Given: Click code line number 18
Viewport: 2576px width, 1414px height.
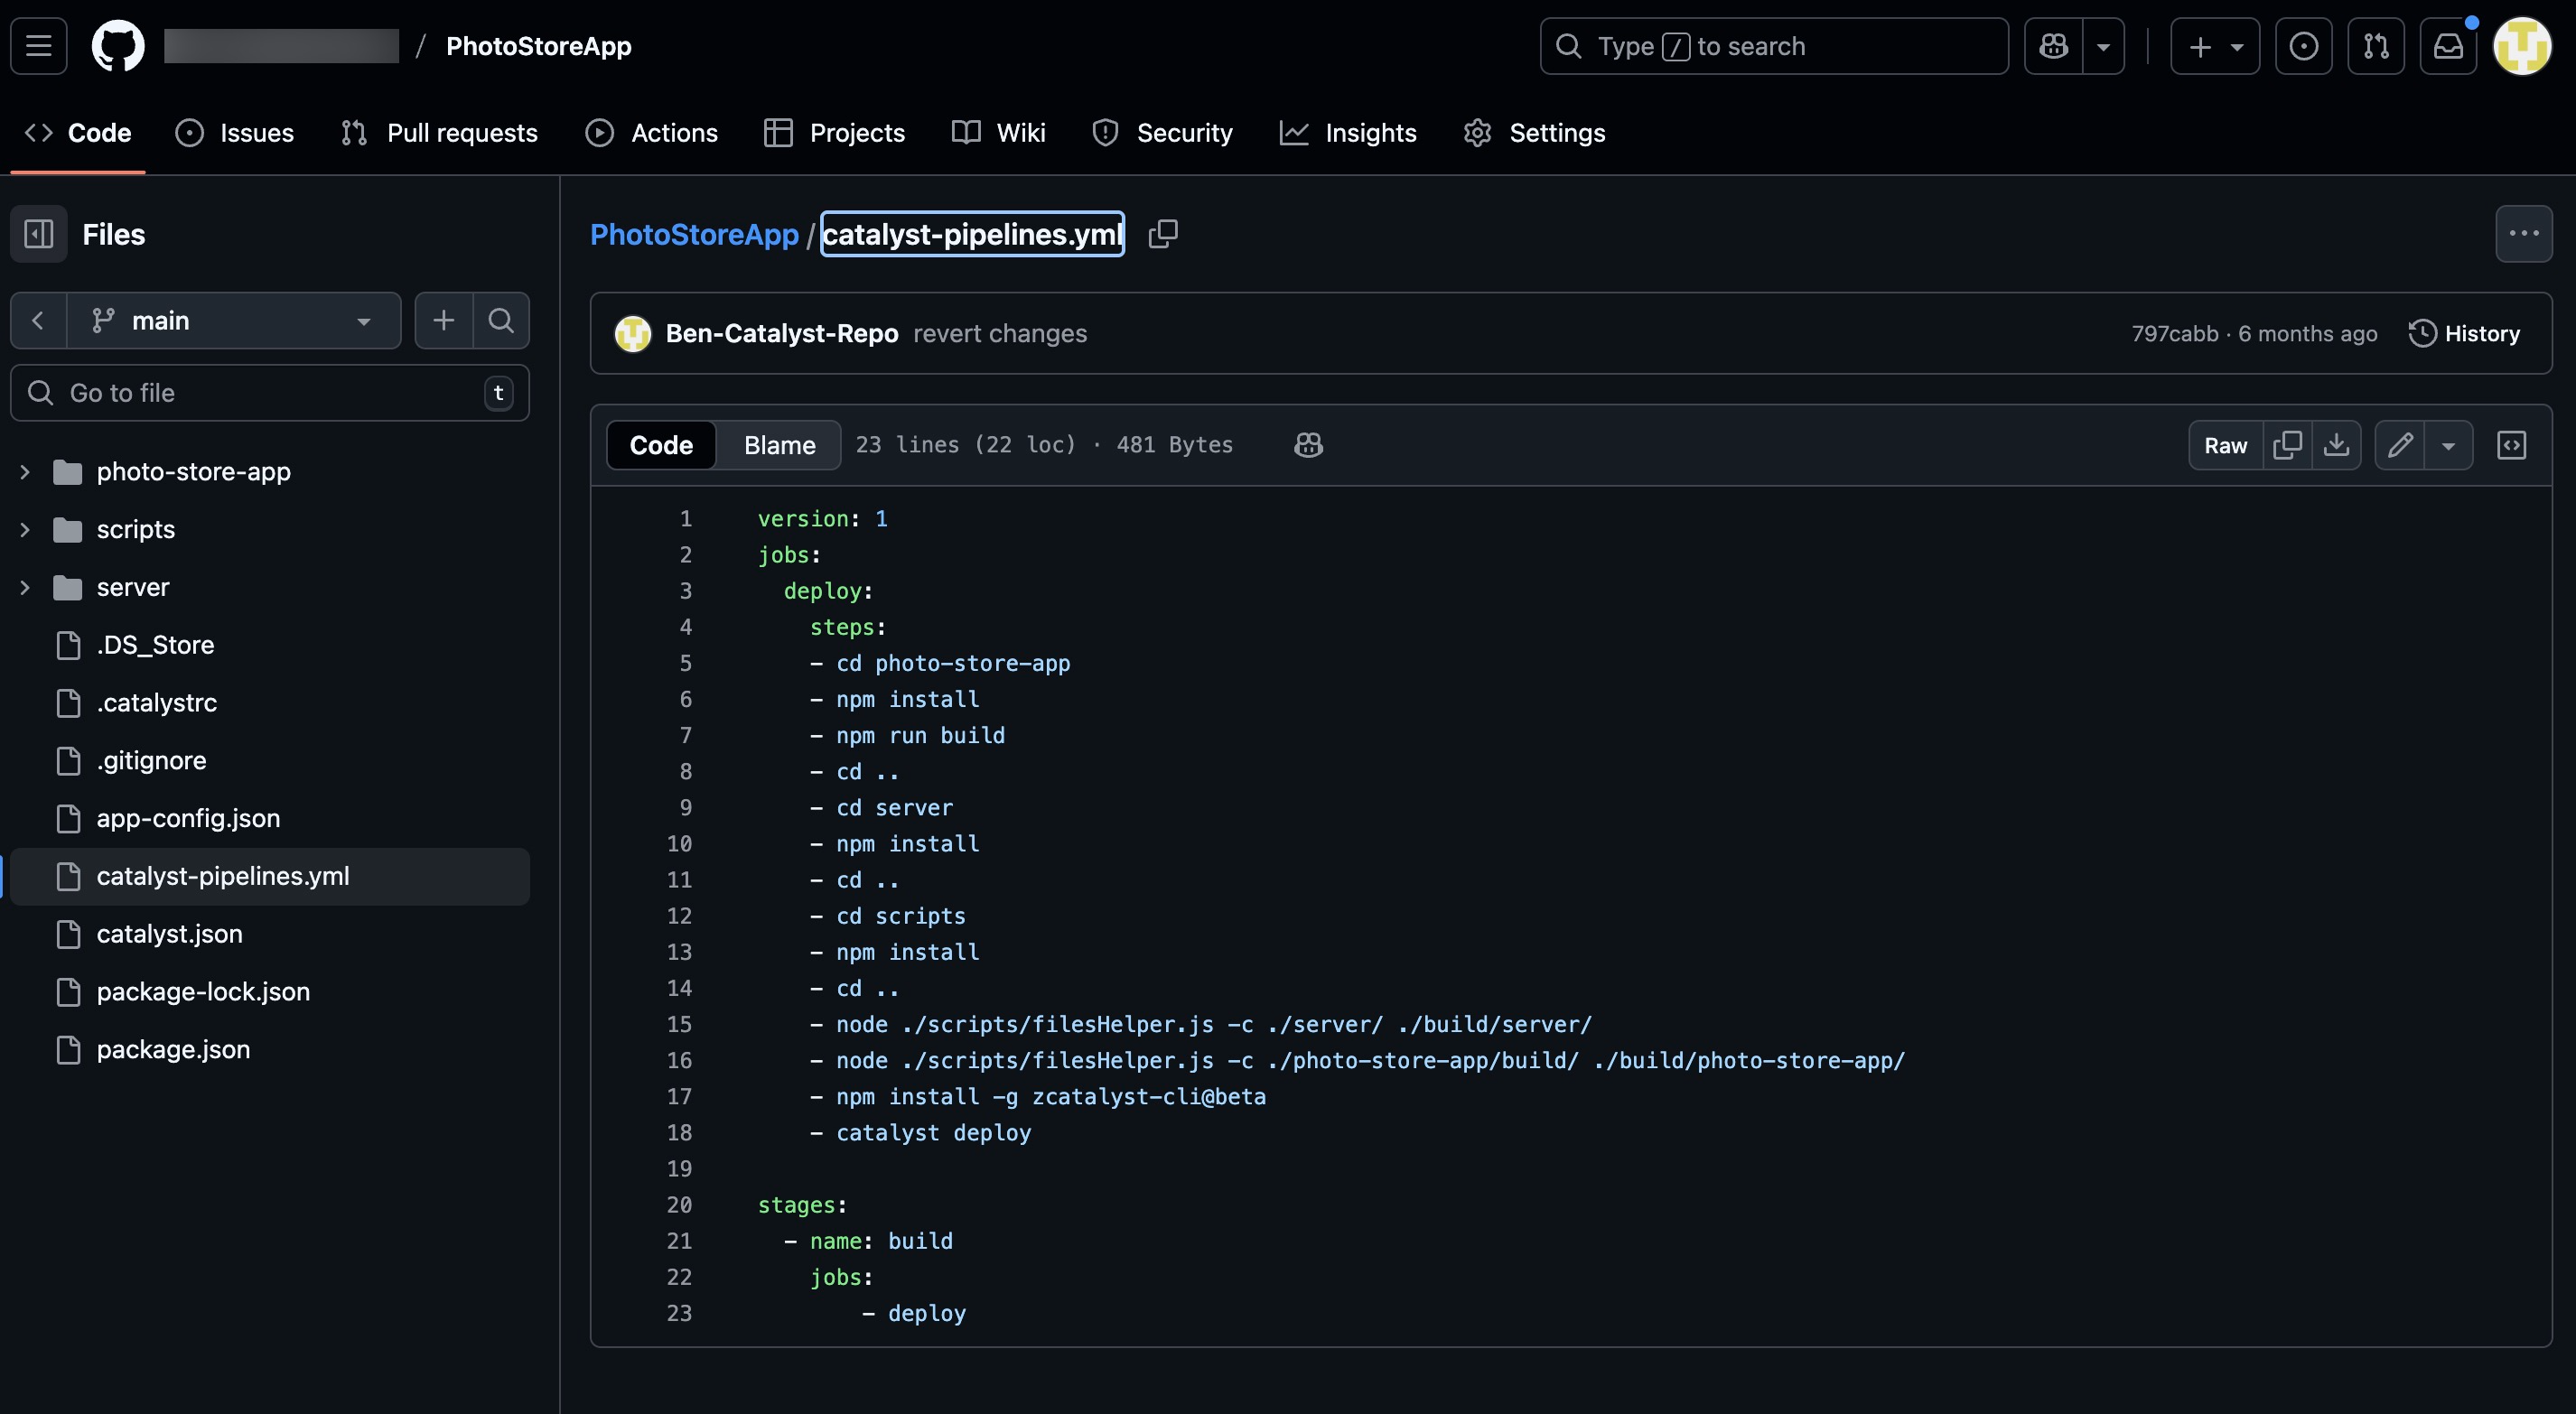Looking at the screenshot, I should point(679,1133).
